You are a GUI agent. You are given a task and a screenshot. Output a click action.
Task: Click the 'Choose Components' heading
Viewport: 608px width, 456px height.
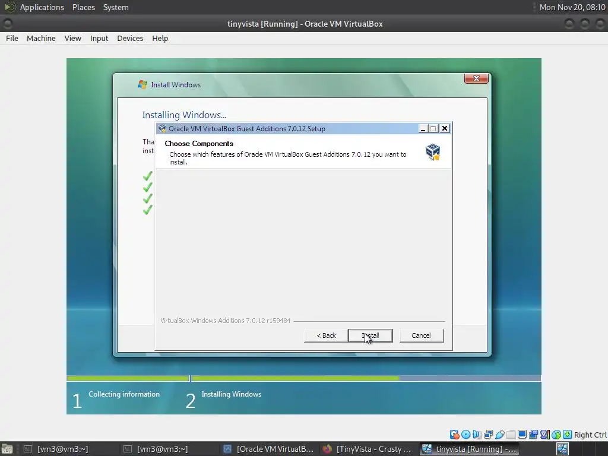(199, 144)
